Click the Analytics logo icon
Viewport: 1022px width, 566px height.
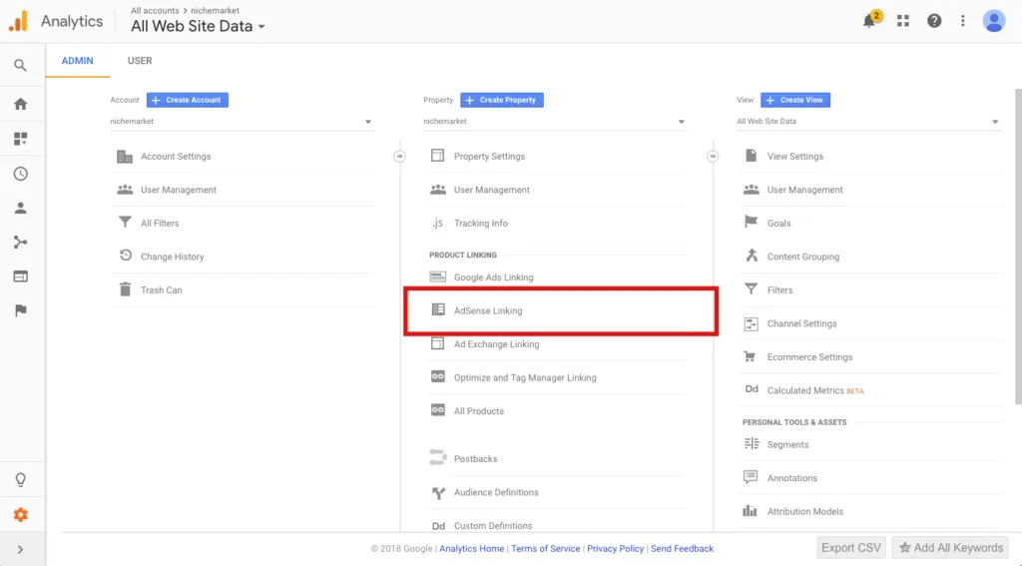pyautogui.click(x=18, y=21)
